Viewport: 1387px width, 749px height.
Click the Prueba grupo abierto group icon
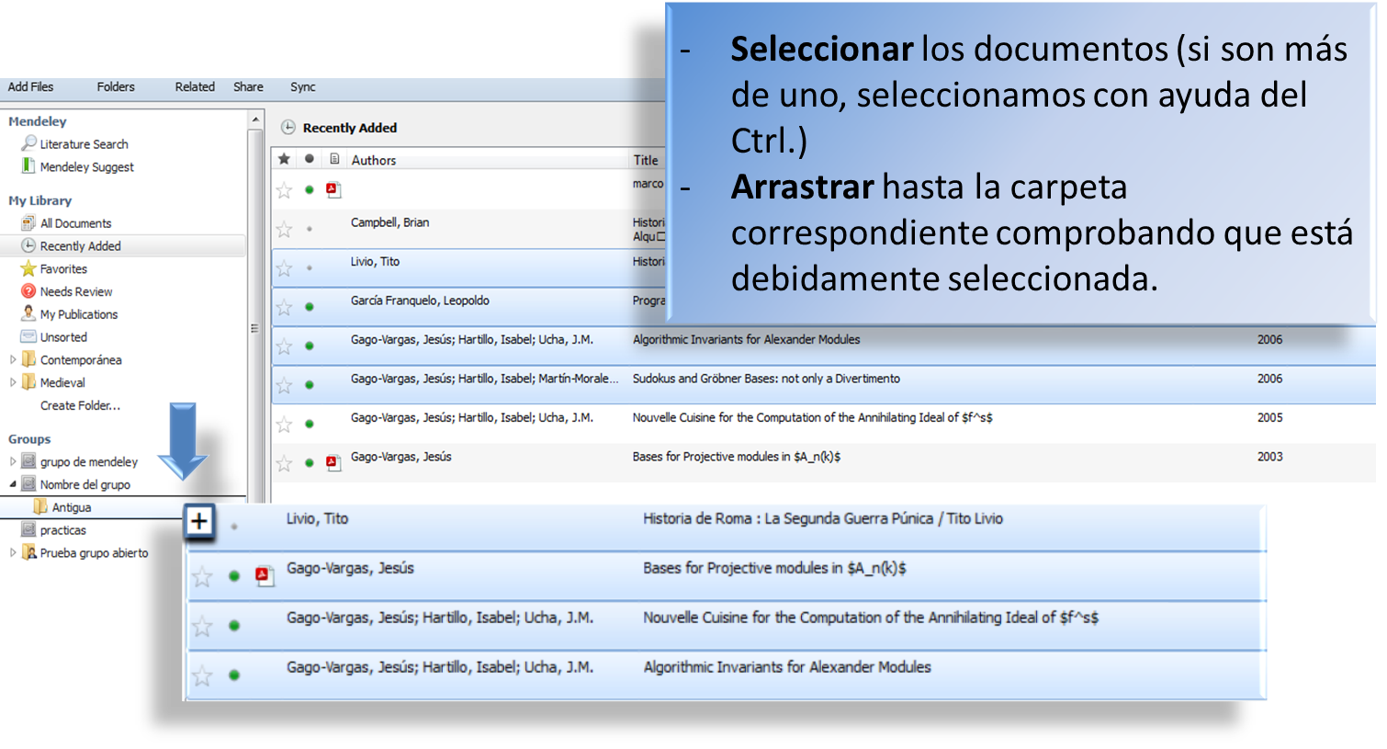29,552
